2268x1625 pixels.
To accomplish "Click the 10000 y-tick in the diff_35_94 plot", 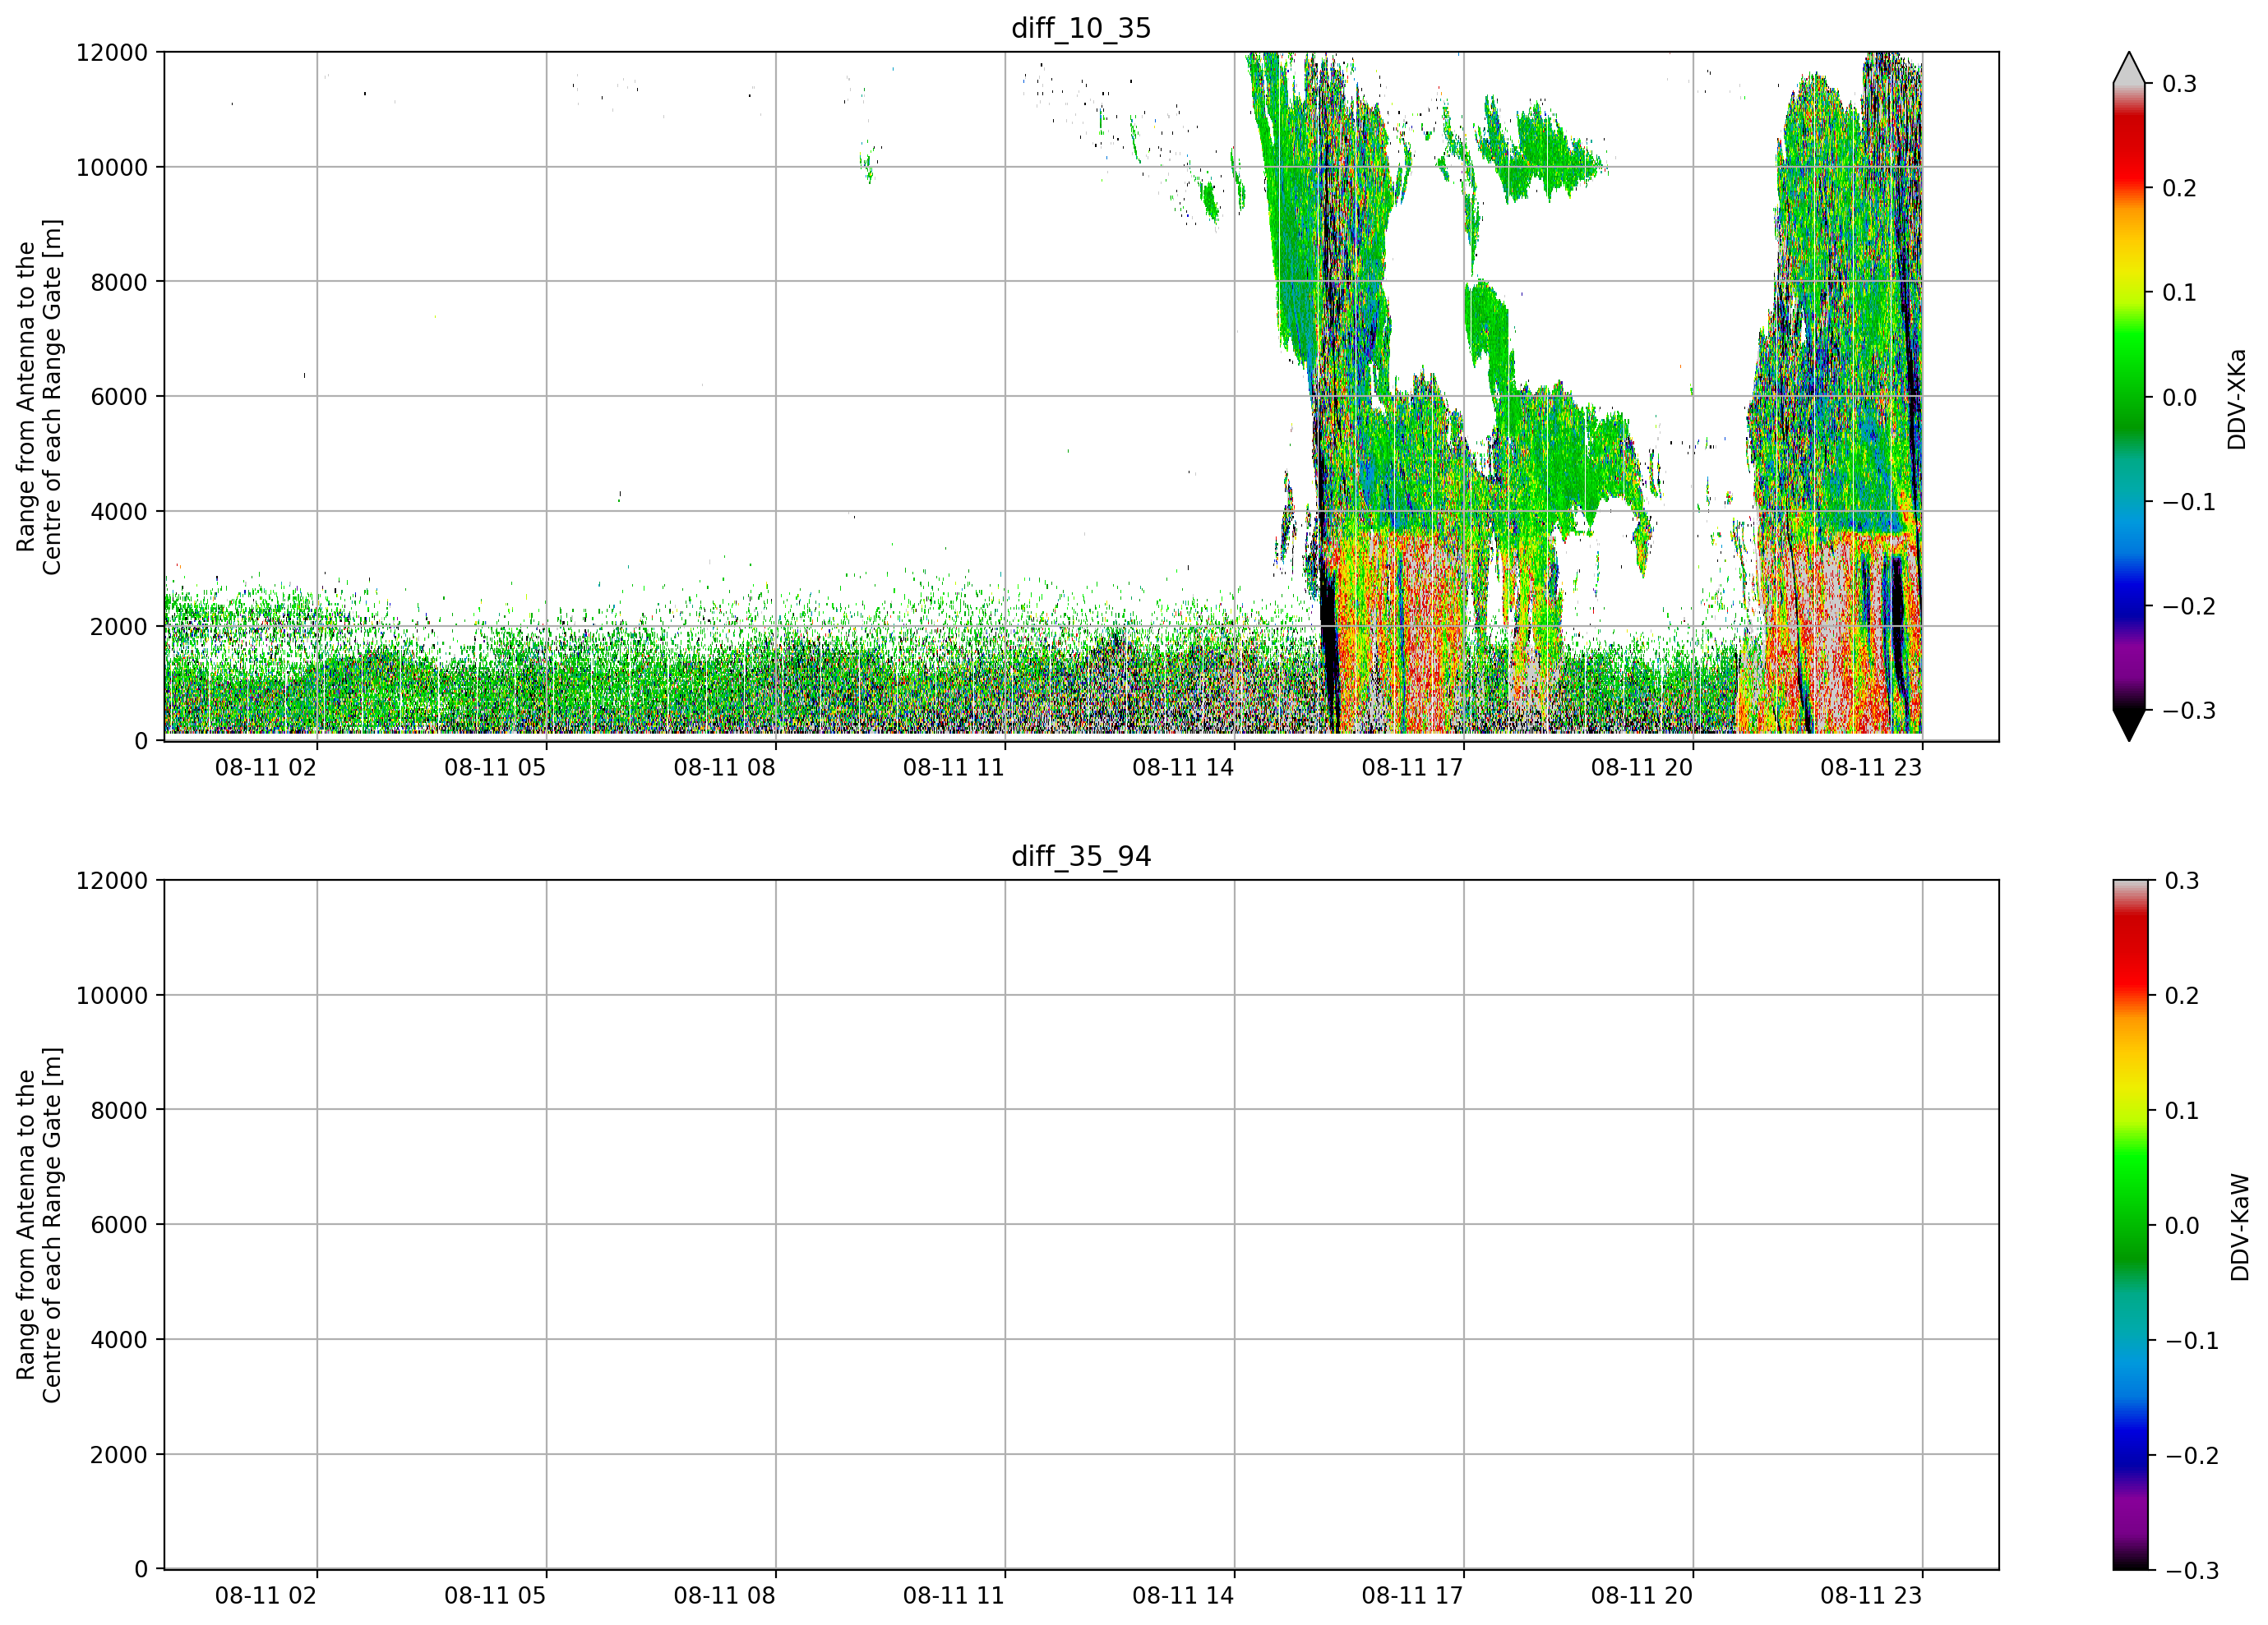I will pos(112,996).
